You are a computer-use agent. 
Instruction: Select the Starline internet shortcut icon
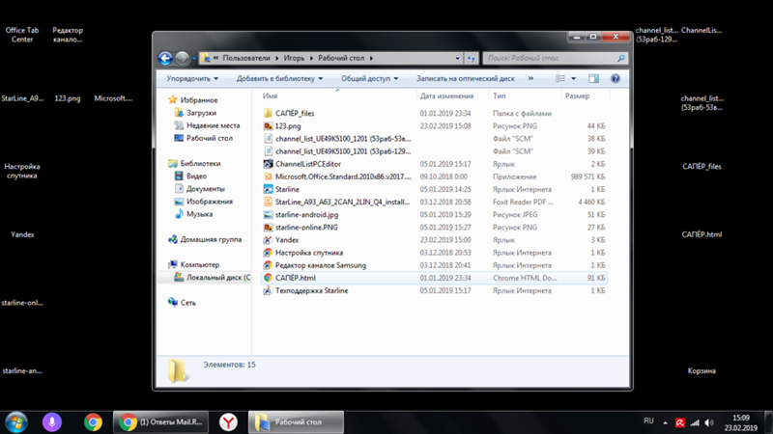pos(268,189)
